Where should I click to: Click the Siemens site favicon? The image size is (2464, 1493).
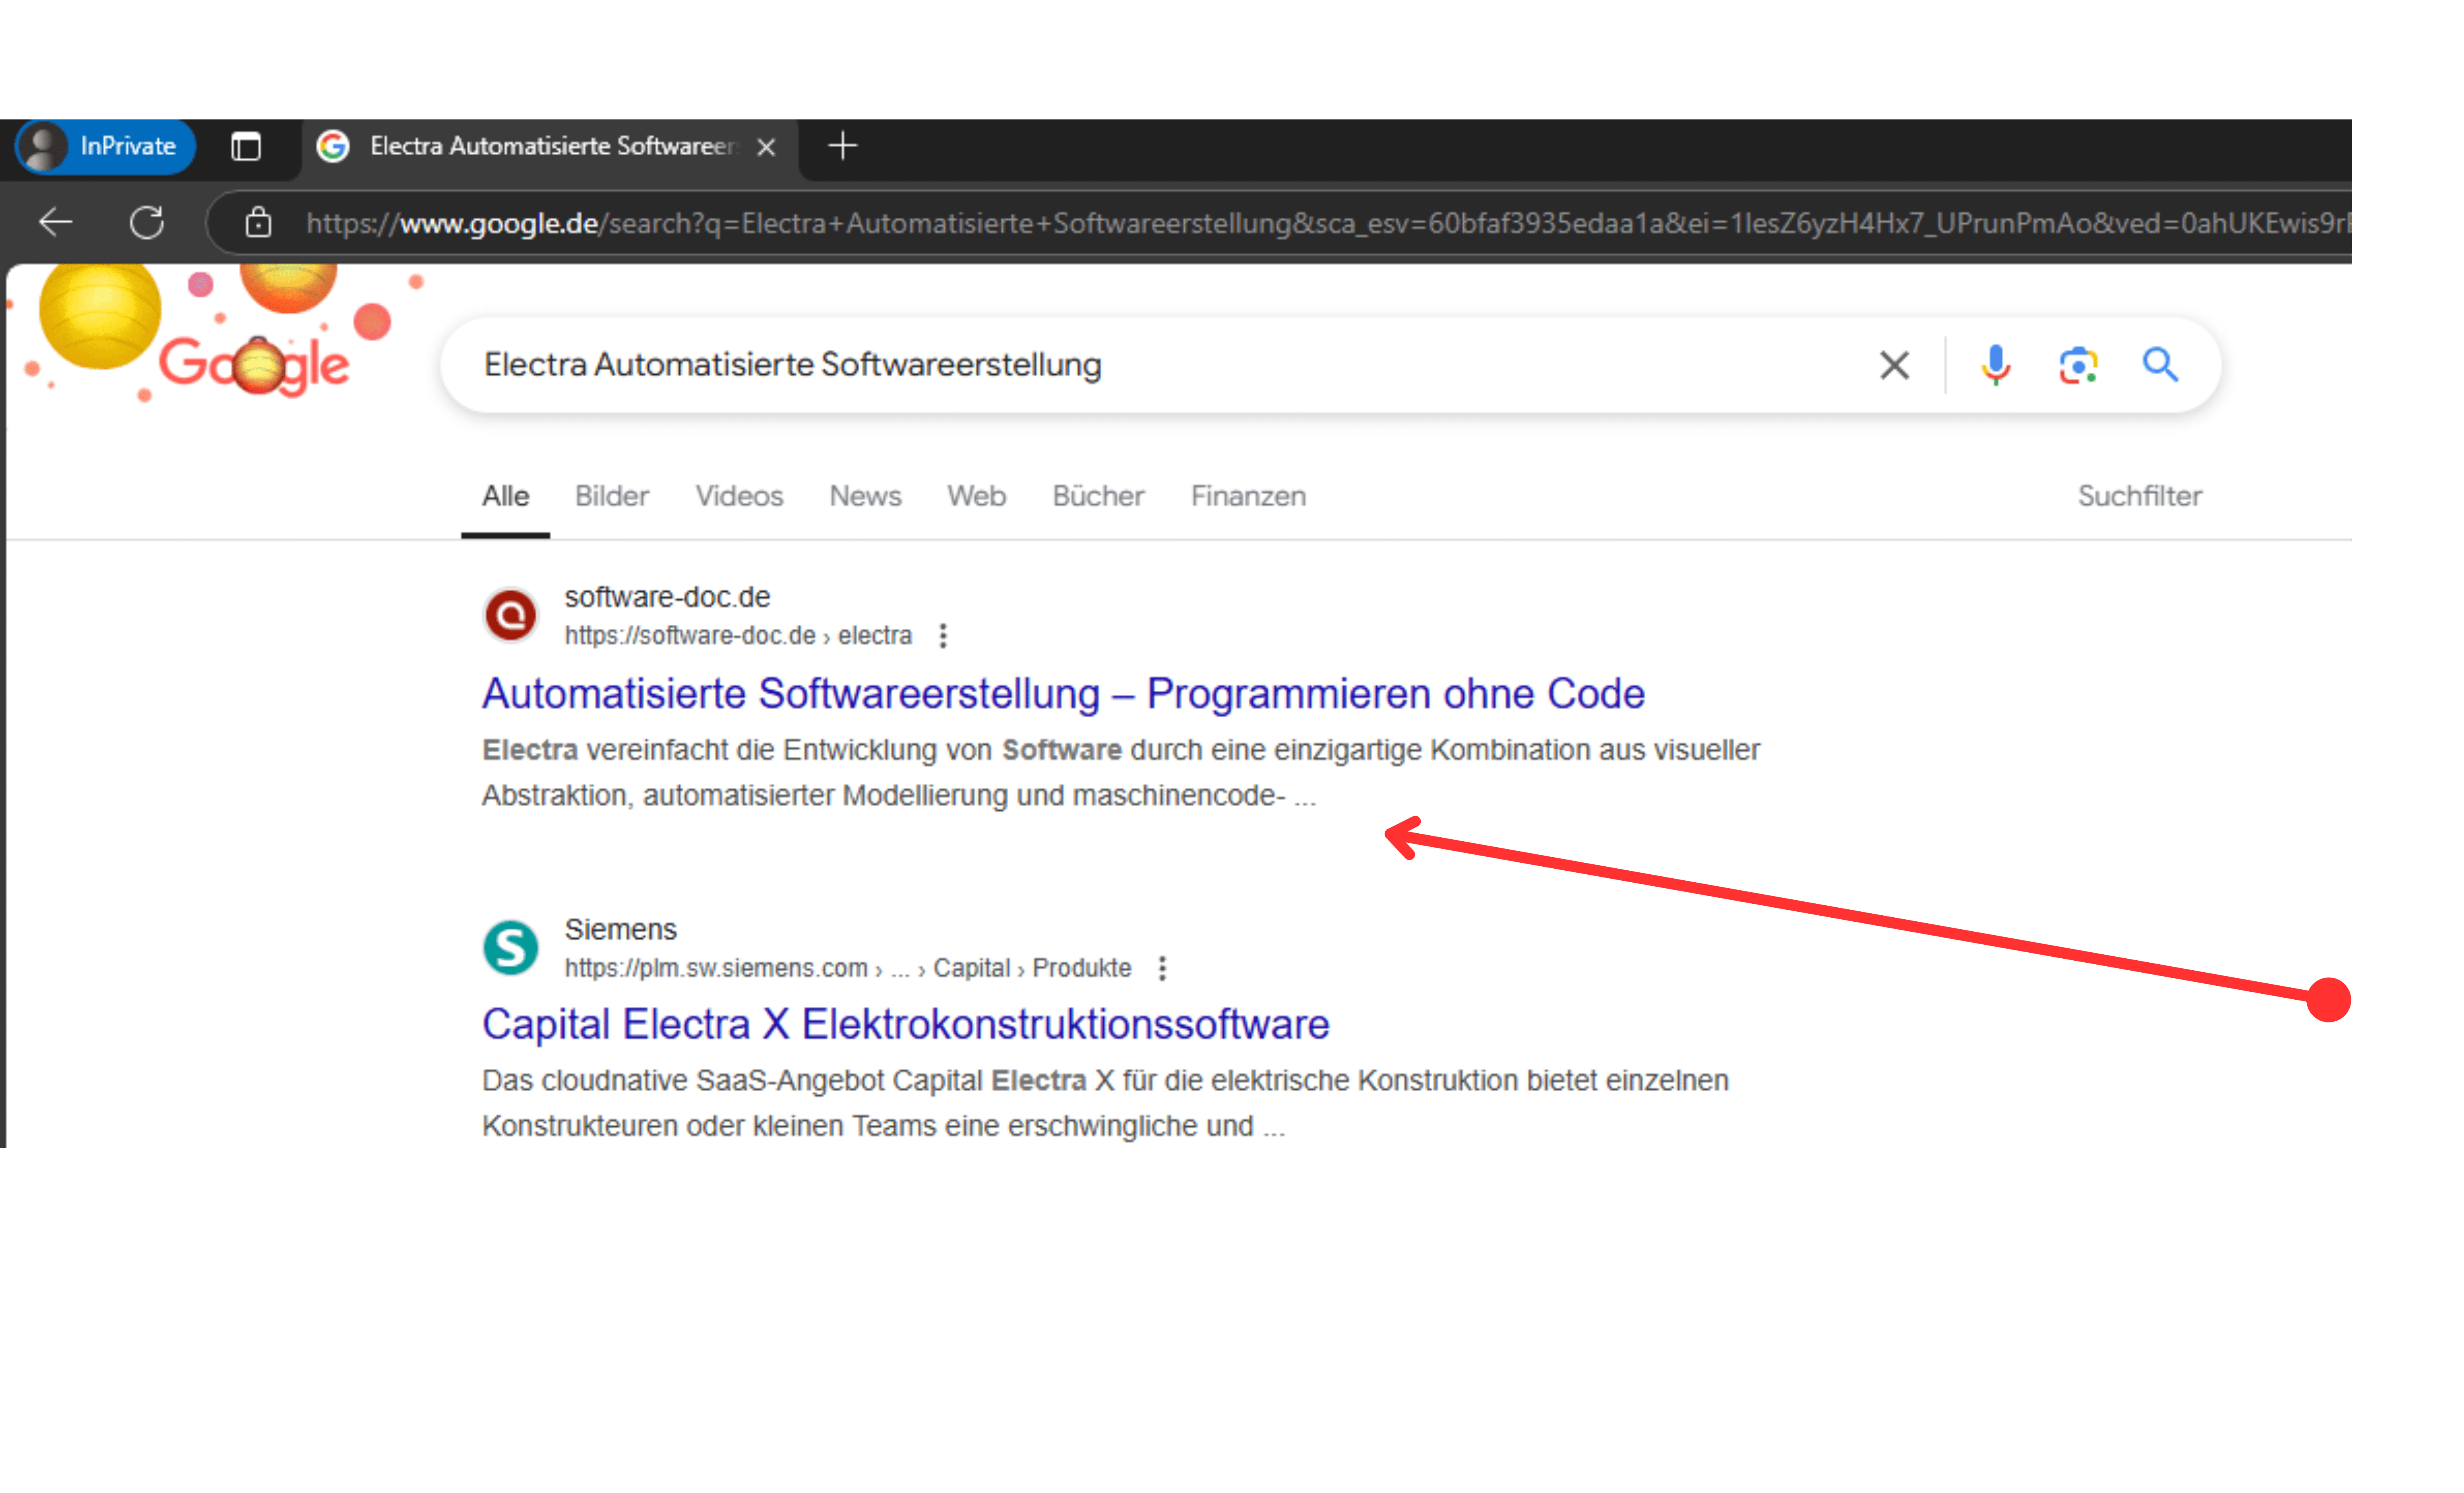511,948
